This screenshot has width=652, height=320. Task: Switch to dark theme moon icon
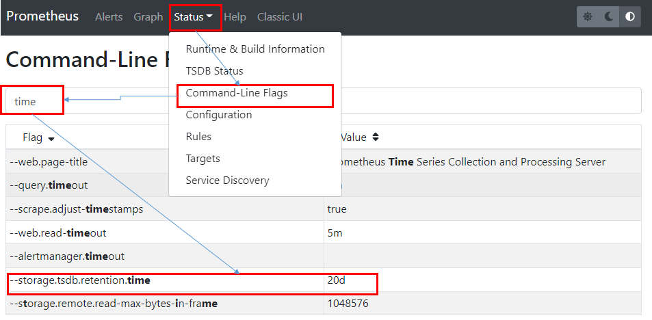pos(609,16)
